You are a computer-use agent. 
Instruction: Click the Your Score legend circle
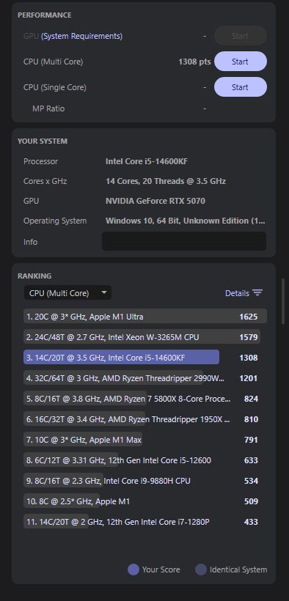tap(133, 569)
